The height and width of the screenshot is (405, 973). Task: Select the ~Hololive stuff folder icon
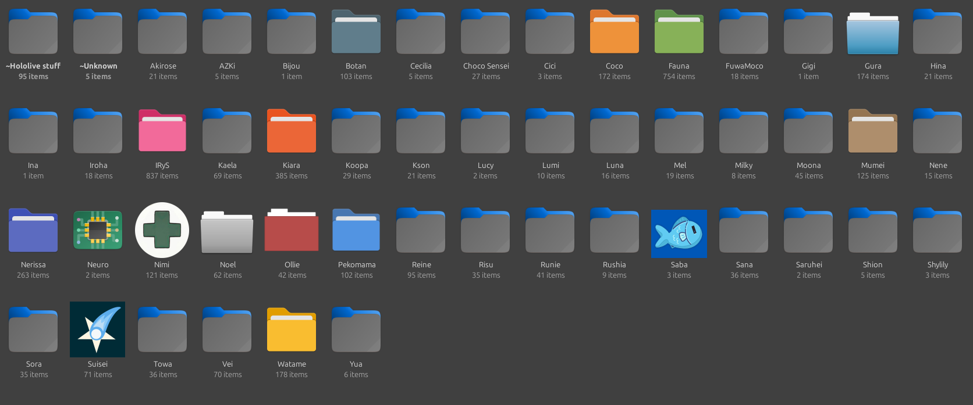pos(33,31)
